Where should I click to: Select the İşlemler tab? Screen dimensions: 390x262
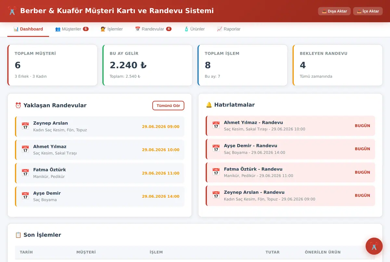[112, 29]
